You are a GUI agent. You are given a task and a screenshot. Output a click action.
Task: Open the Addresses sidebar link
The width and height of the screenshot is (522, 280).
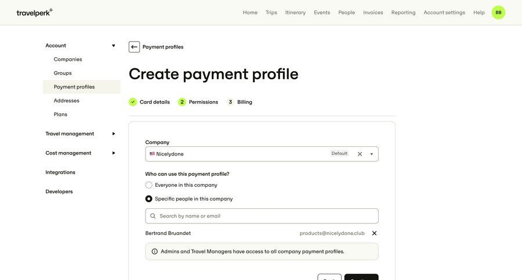67,101
